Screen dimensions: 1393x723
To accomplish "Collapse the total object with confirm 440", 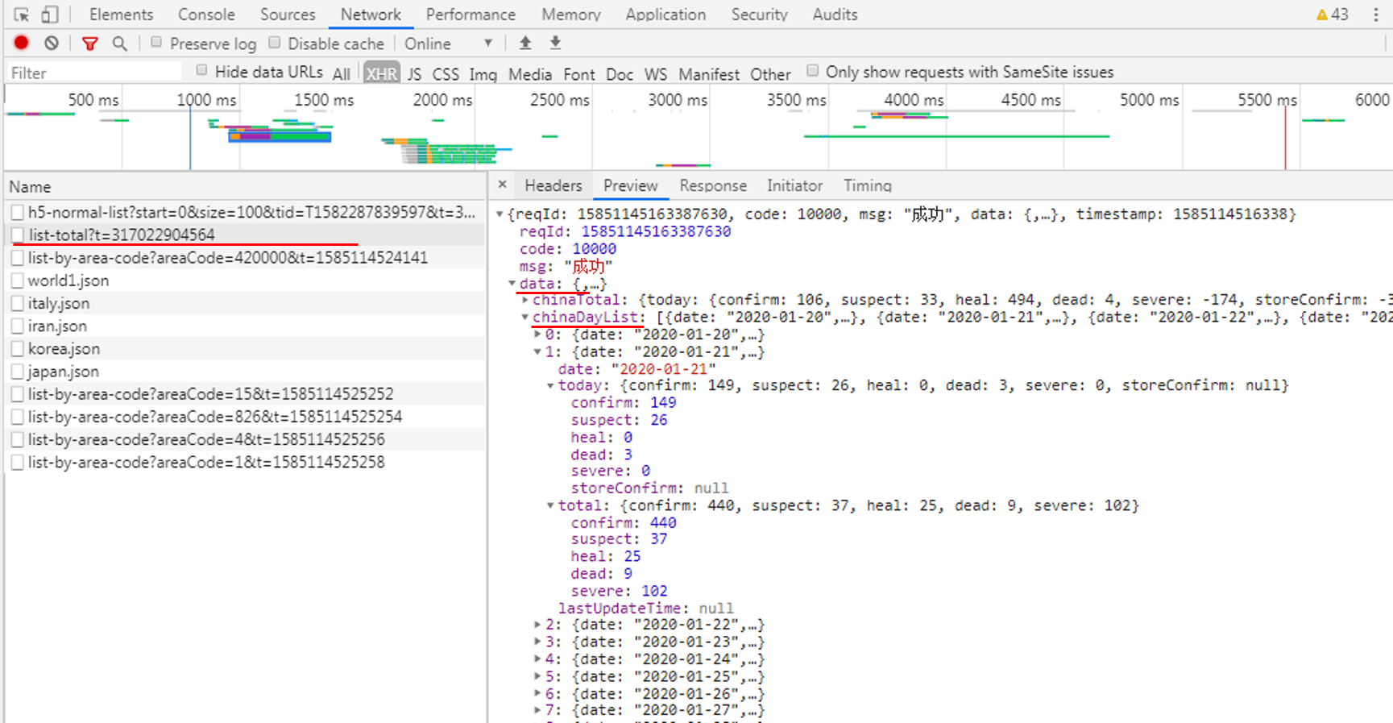I will [550, 506].
